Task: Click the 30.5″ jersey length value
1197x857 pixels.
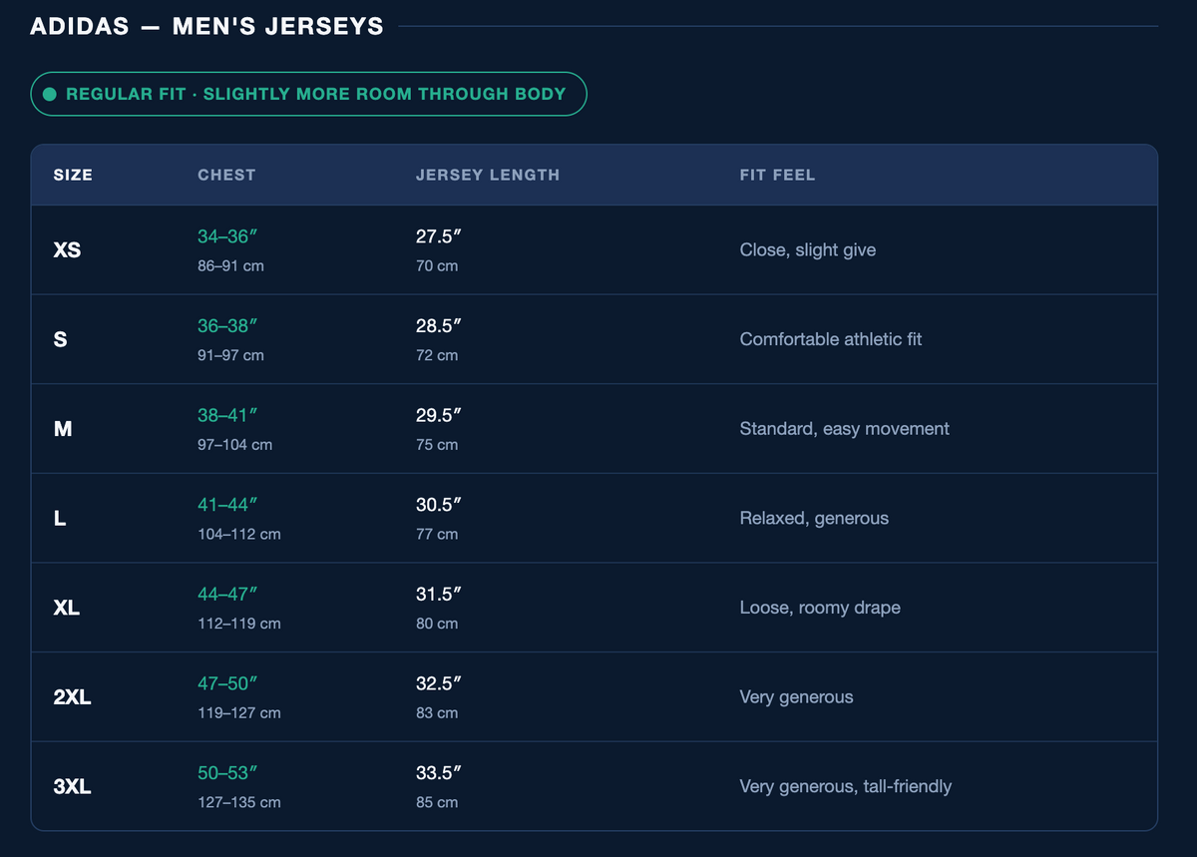Action: click(x=439, y=505)
